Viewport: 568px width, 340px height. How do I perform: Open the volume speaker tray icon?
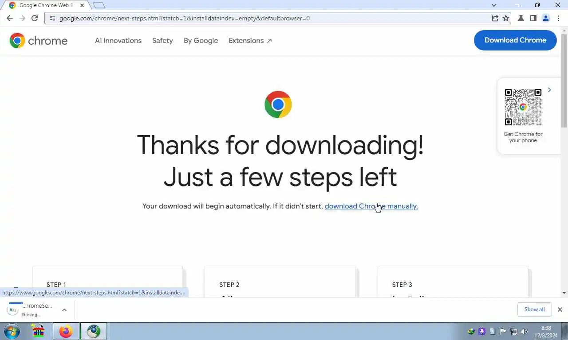[525, 331]
